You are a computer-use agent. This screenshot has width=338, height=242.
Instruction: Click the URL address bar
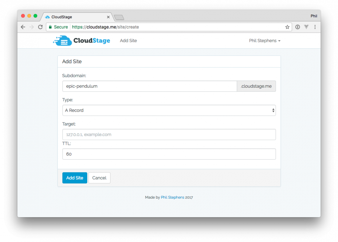point(169,27)
